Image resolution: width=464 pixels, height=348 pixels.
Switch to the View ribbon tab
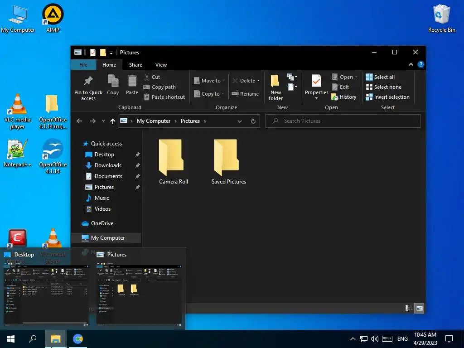click(x=161, y=65)
